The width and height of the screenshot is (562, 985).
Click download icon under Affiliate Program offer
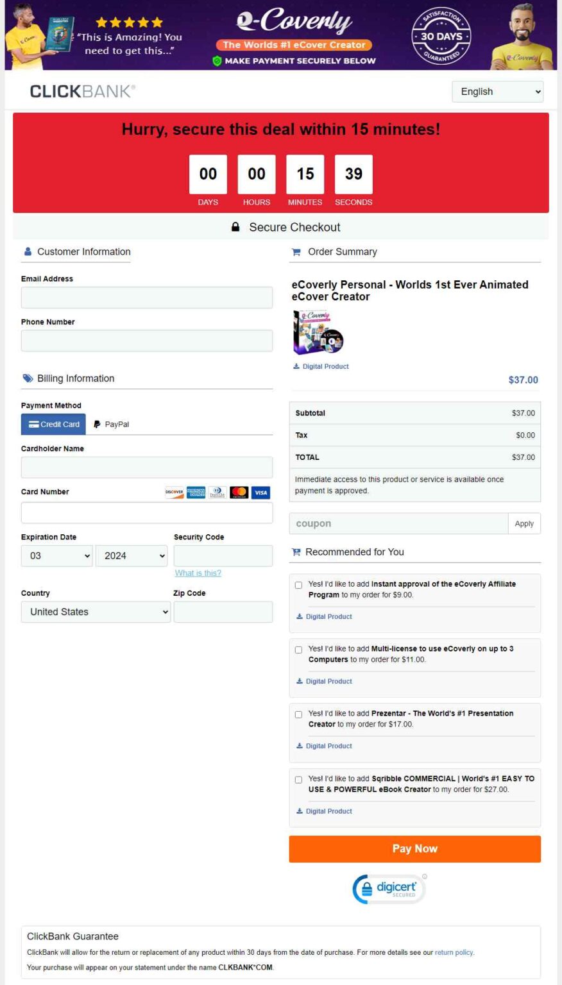pos(300,616)
